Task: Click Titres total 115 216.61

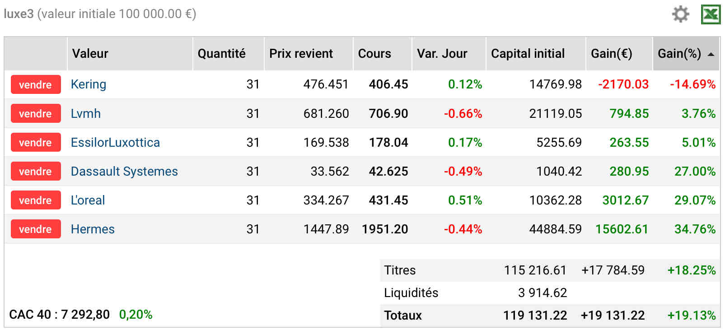Action: tap(535, 270)
